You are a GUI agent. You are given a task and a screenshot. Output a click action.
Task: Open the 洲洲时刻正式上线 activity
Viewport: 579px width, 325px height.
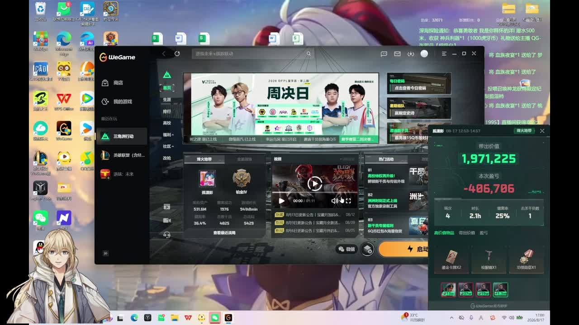point(396,200)
